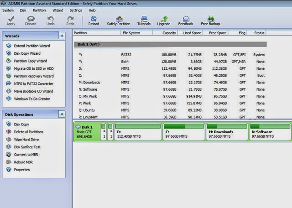Open the System menu
292x208 pixels.
(x=8, y=10)
